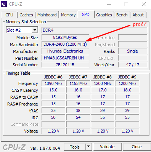Switch to the Memory tab

point(68,15)
